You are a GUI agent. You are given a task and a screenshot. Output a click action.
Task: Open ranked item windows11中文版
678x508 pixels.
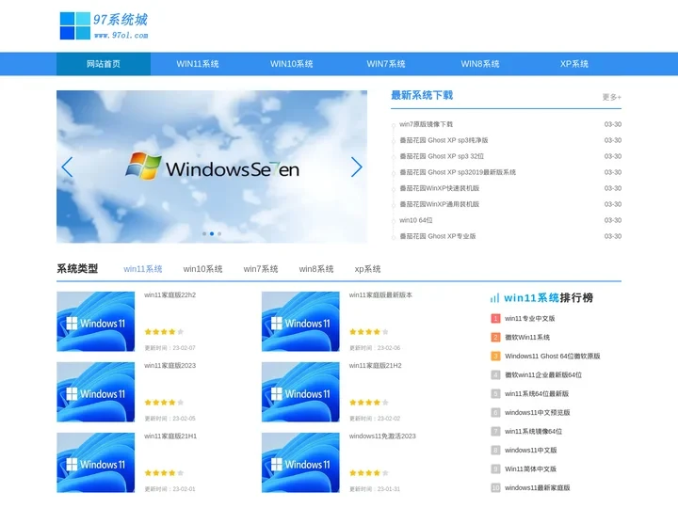click(x=530, y=450)
